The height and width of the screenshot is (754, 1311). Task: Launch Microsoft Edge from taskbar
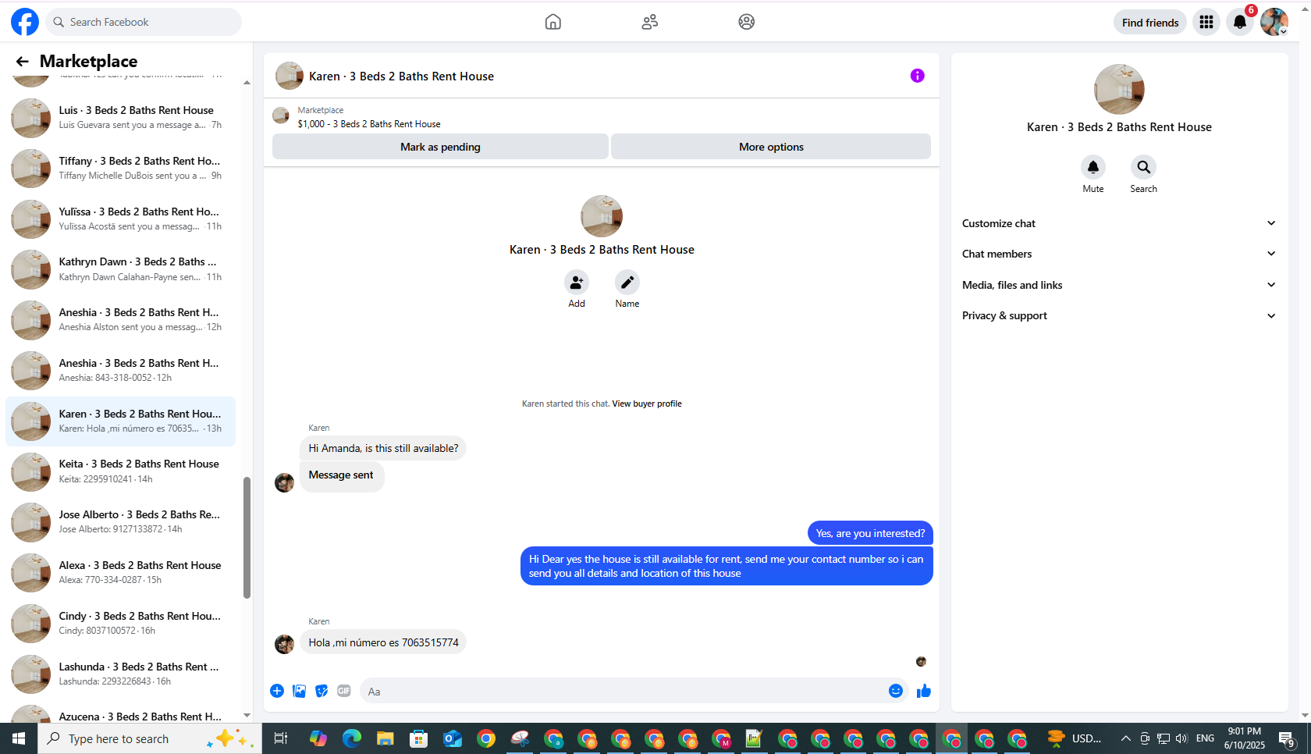[x=352, y=738]
